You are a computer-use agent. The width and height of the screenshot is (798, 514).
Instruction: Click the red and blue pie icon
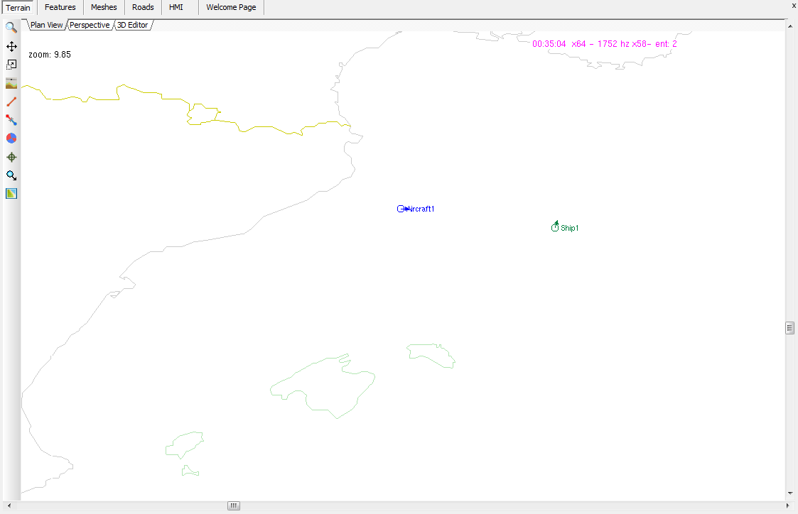[x=11, y=138]
